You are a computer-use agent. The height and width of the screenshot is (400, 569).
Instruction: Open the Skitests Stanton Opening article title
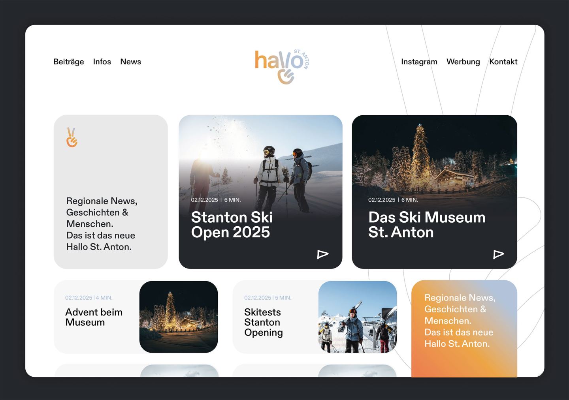click(264, 322)
